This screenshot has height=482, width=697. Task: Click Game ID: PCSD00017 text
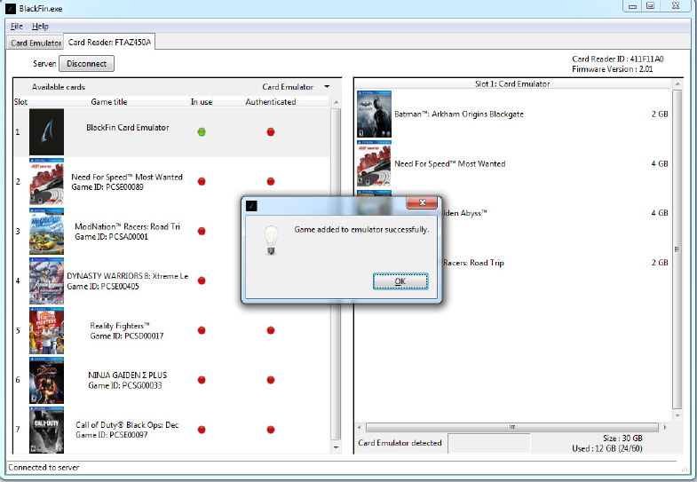[x=127, y=336]
